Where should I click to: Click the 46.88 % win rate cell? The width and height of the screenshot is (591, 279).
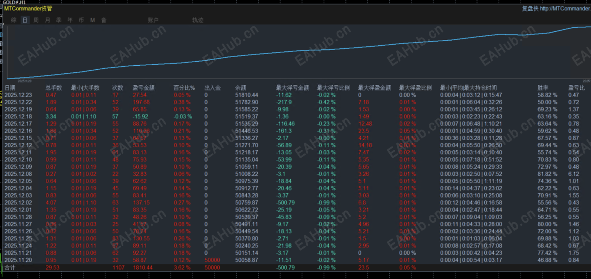[x=547, y=260]
